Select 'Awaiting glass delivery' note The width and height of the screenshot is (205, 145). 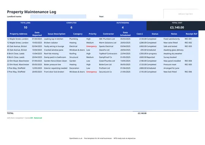(x=173, y=50)
